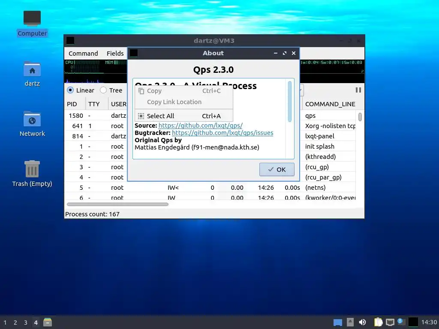The width and height of the screenshot is (439, 329).
Task: Click the network connection tray icon
Action: pos(390,322)
